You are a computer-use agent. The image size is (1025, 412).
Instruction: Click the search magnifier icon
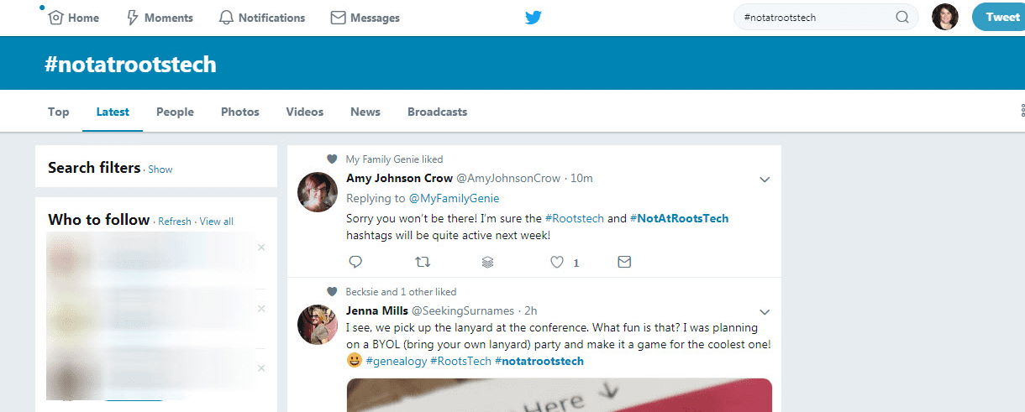tap(902, 17)
